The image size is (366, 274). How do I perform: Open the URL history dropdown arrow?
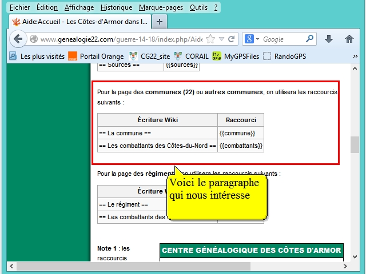point(221,39)
